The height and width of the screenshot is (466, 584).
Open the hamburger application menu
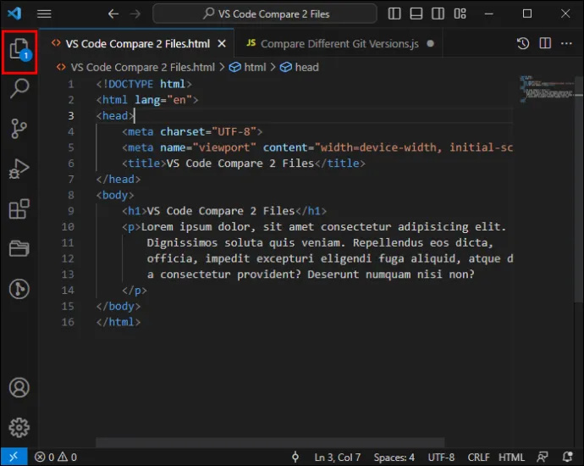[44, 14]
